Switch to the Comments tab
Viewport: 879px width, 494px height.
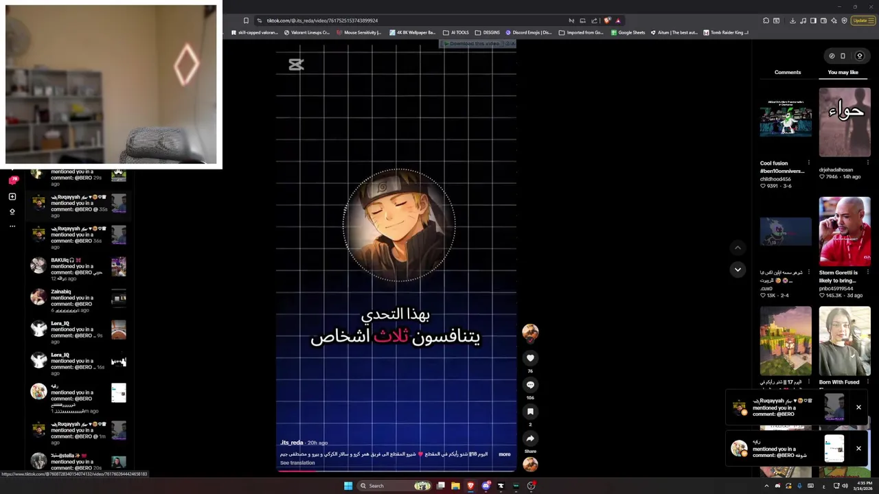pos(788,72)
